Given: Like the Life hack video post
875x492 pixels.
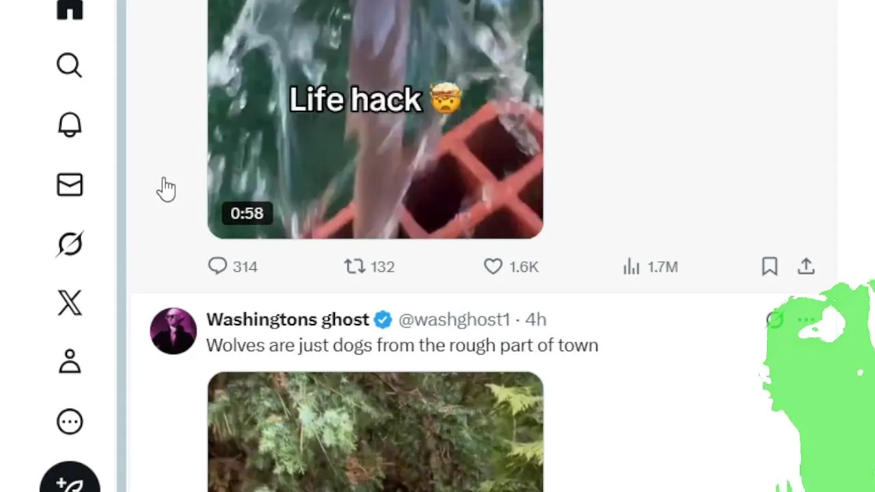Looking at the screenshot, I should click(x=511, y=266).
